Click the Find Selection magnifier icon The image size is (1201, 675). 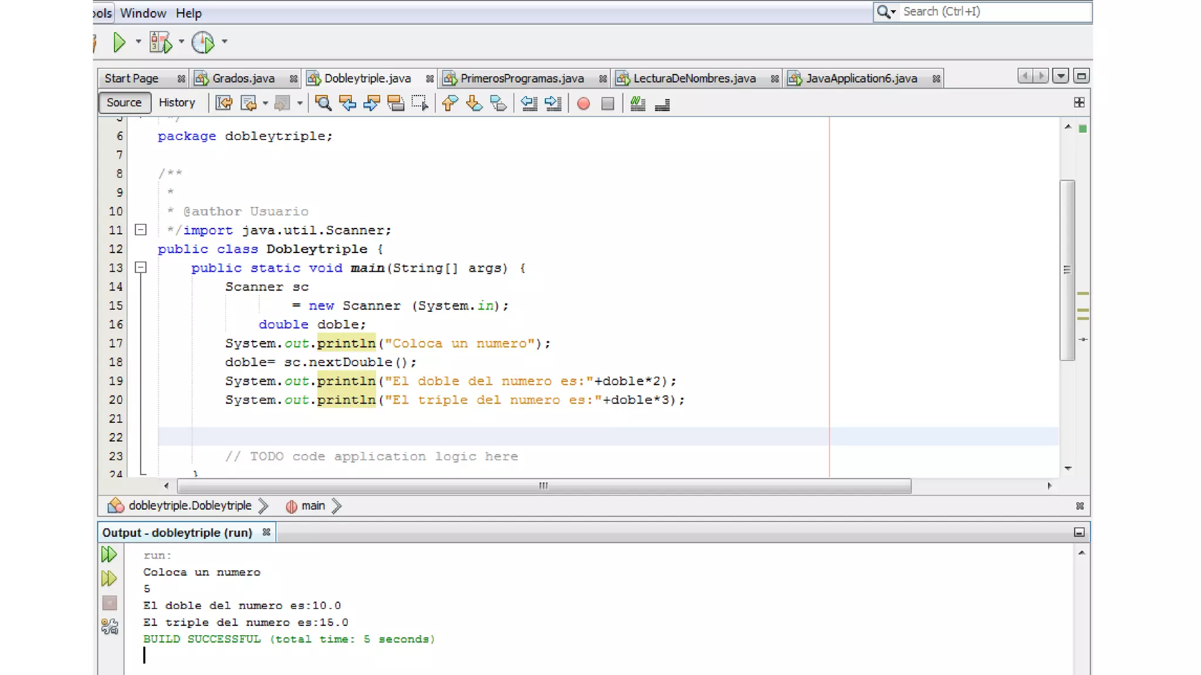click(x=323, y=104)
